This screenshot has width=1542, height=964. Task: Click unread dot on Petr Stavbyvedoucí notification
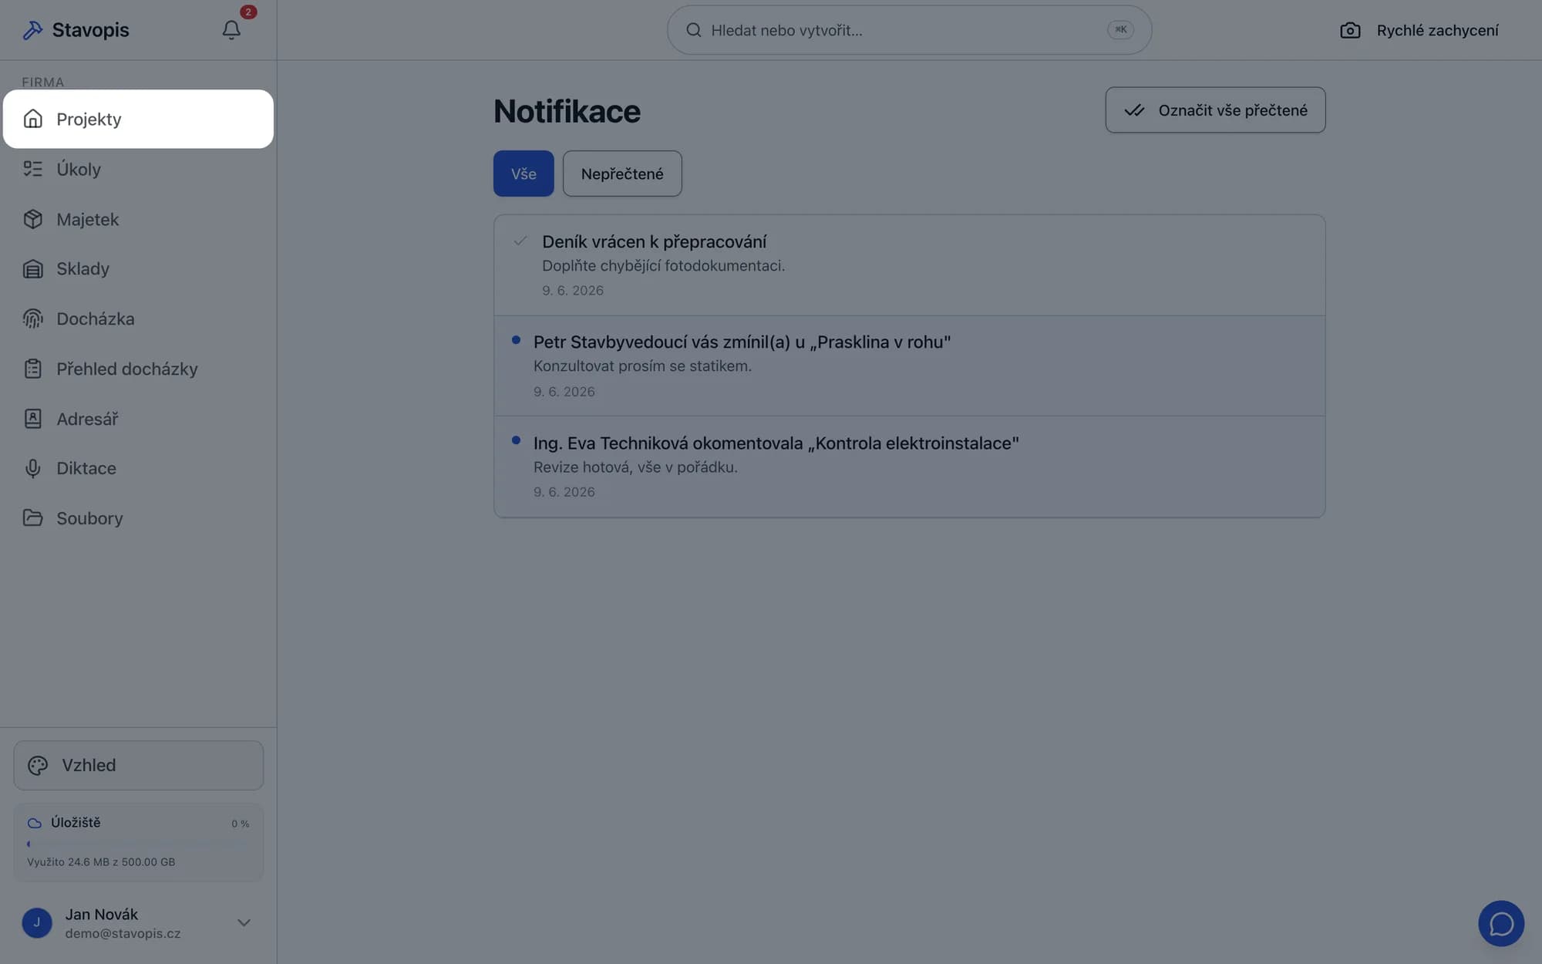tap(516, 340)
